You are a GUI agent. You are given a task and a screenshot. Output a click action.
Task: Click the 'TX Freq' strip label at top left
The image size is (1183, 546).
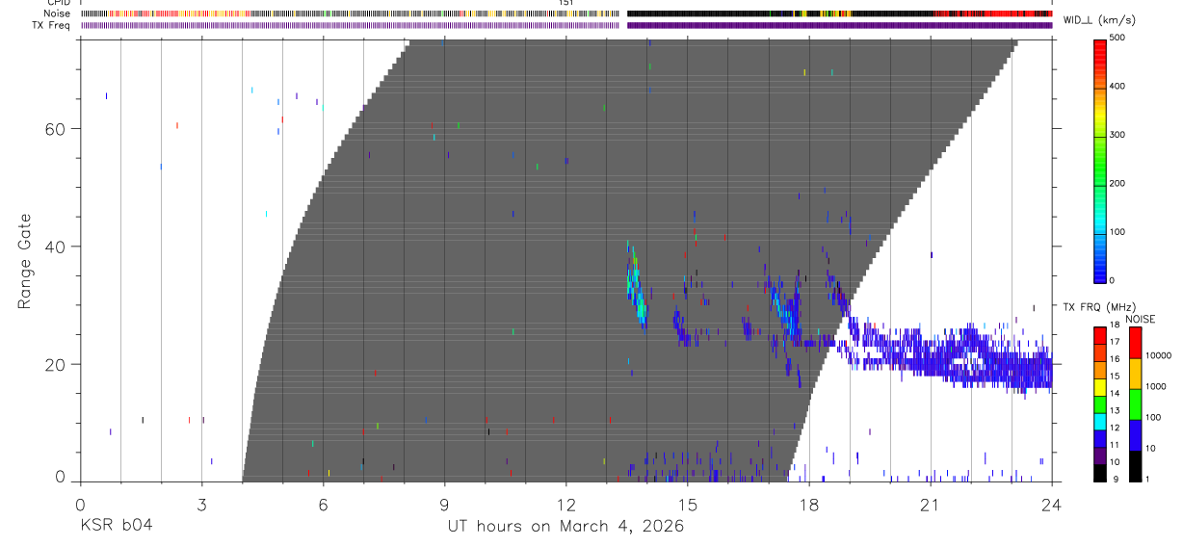click(52, 25)
